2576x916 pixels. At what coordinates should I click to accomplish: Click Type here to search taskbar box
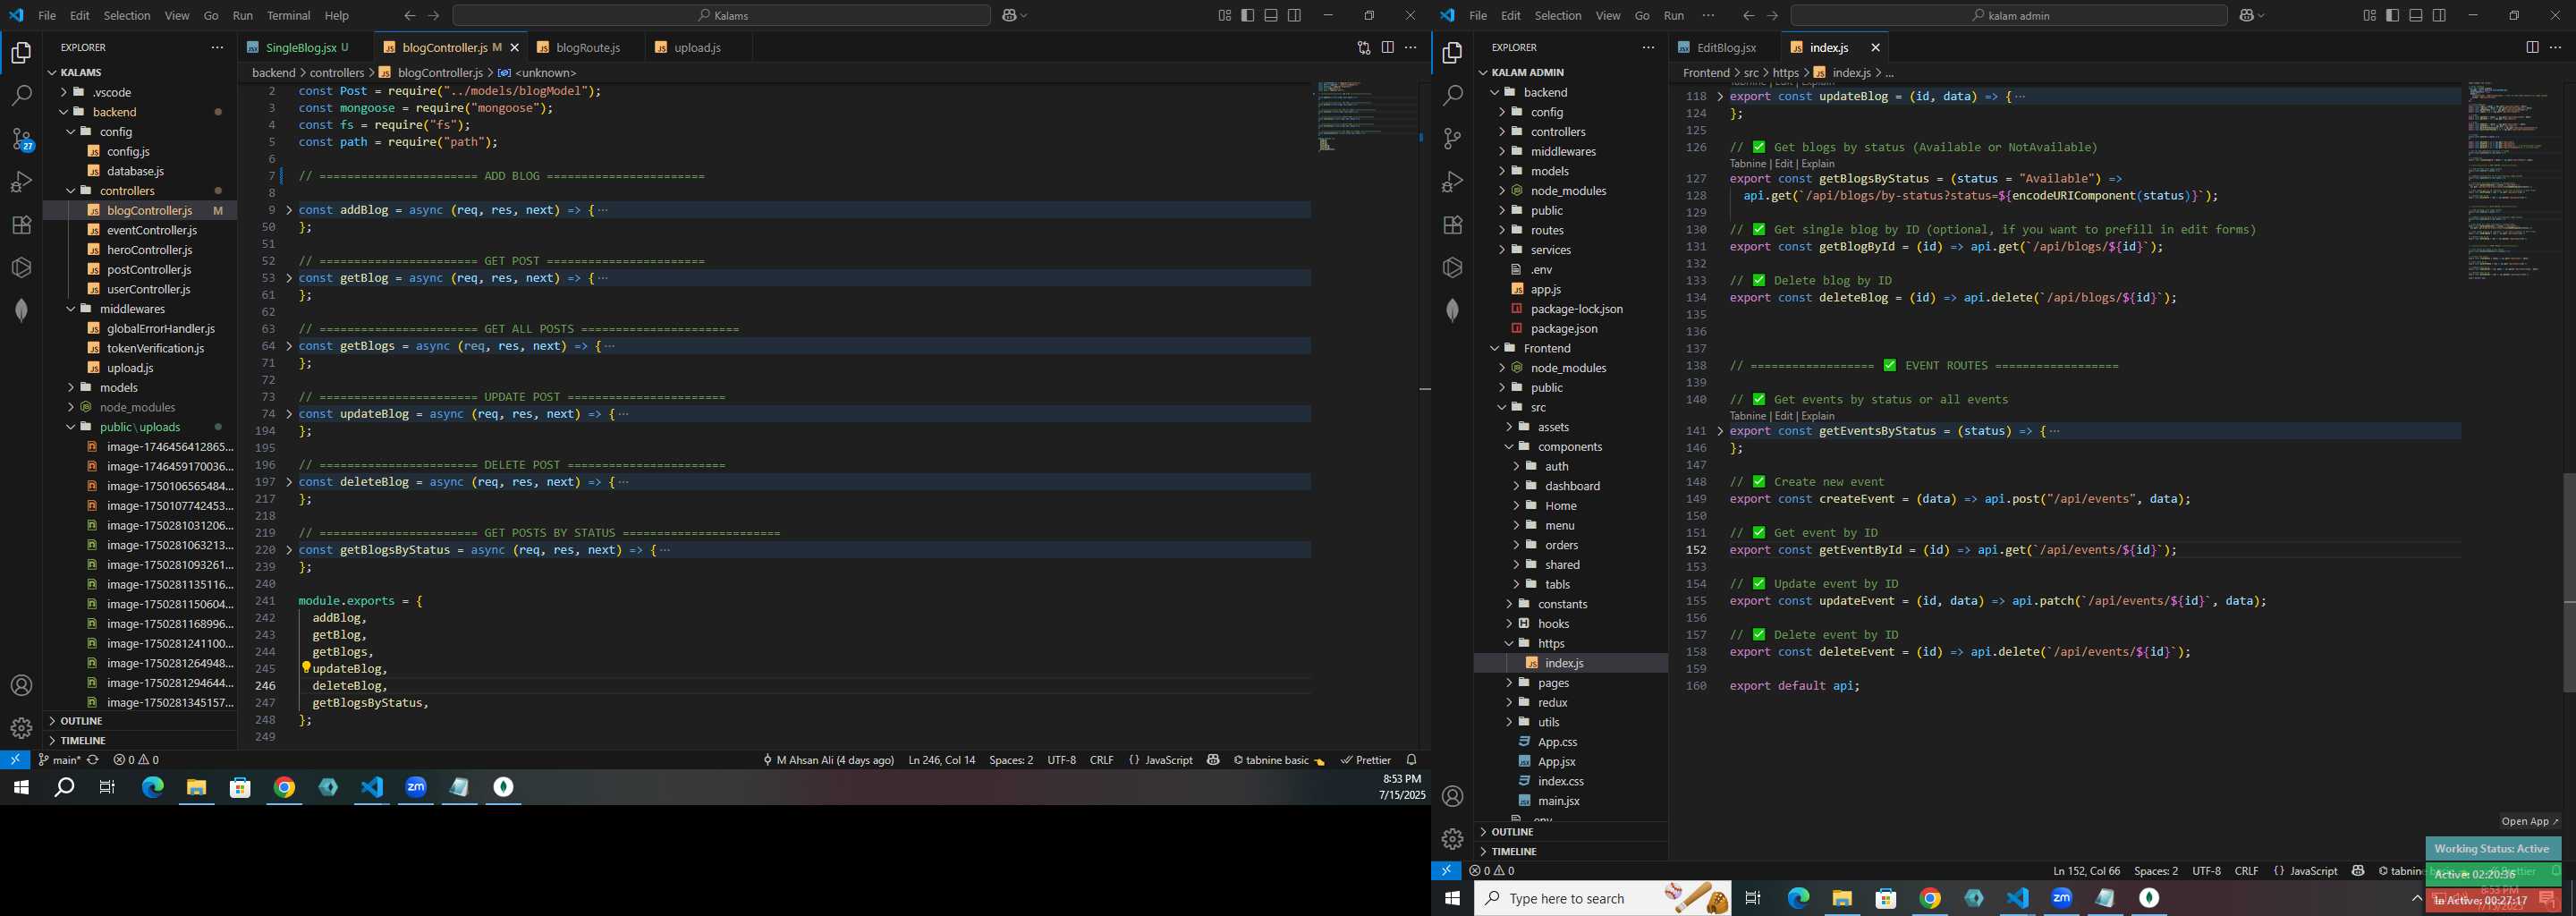tap(1602, 898)
